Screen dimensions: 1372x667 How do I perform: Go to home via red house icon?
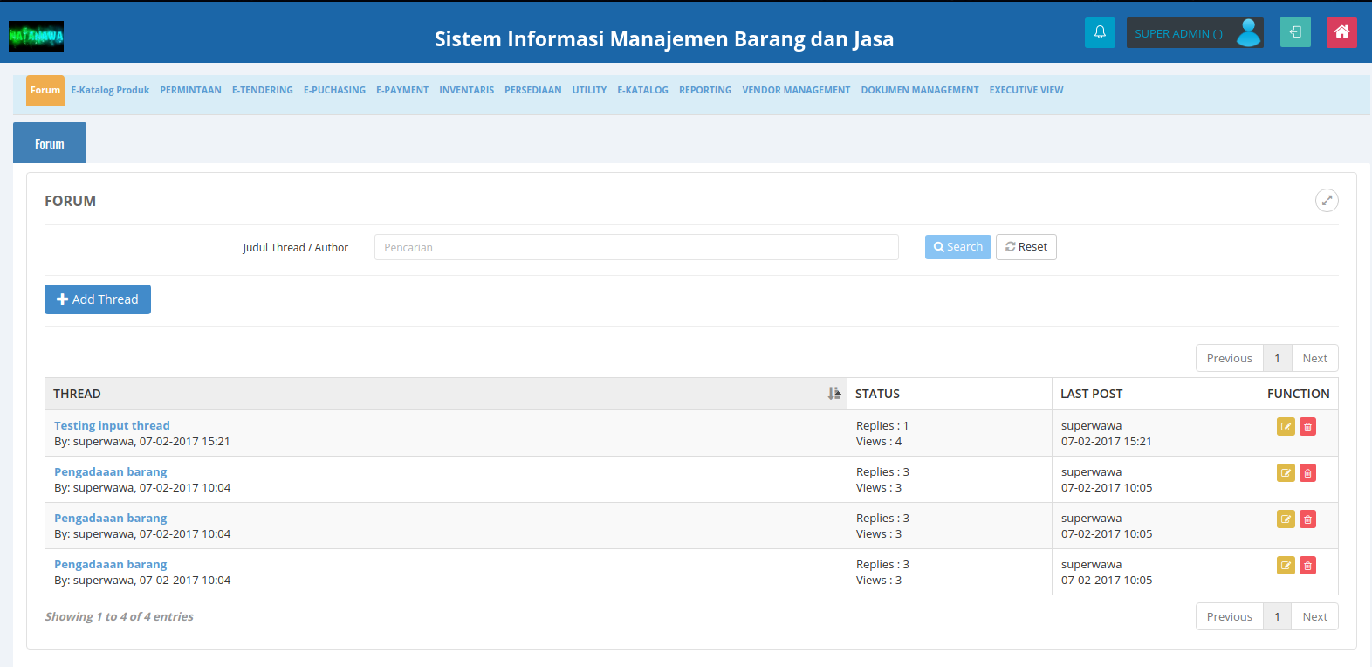click(1341, 33)
